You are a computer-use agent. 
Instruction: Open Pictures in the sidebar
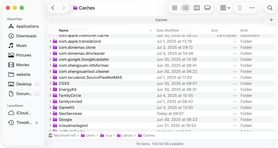coord(20,55)
